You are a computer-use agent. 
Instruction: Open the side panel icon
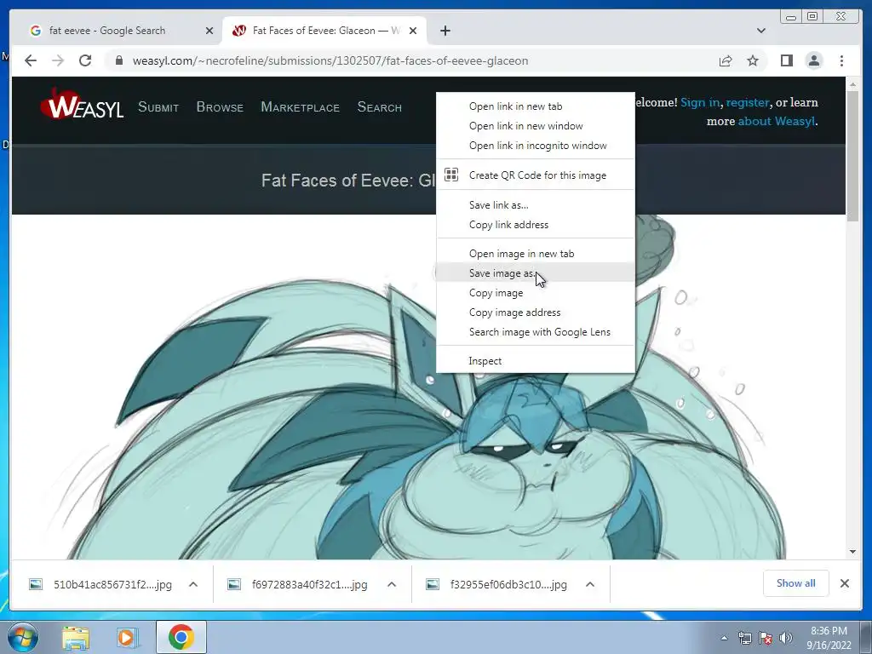pos(786,60)
